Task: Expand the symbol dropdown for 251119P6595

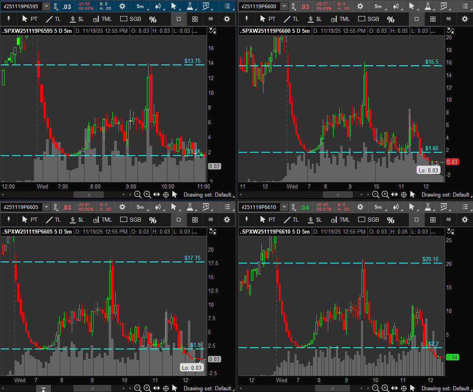Action: (46, 6)
